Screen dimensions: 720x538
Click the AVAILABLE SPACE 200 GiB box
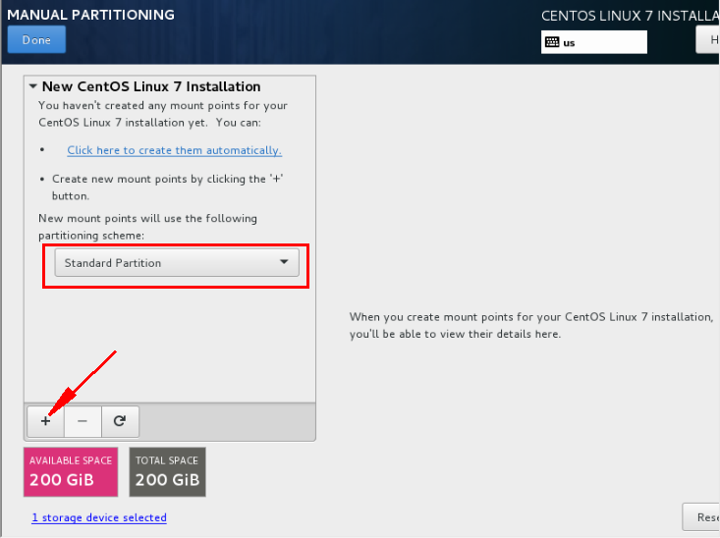point(71,472)
